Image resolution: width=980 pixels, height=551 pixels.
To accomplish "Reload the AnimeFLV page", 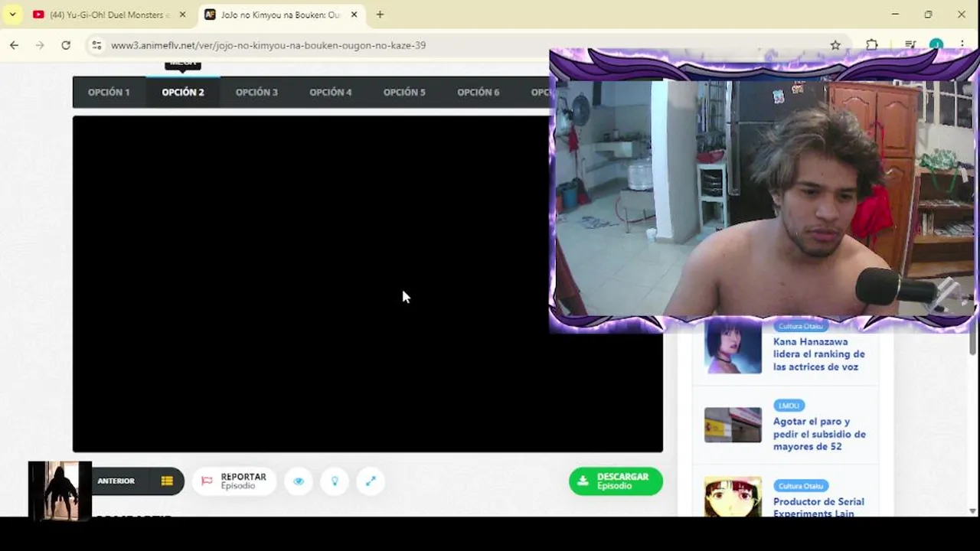I will click(66, 45).
